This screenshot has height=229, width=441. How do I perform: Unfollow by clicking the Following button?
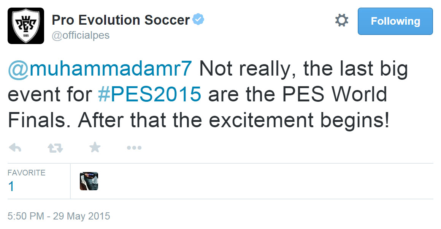click(x=395, y=21)
